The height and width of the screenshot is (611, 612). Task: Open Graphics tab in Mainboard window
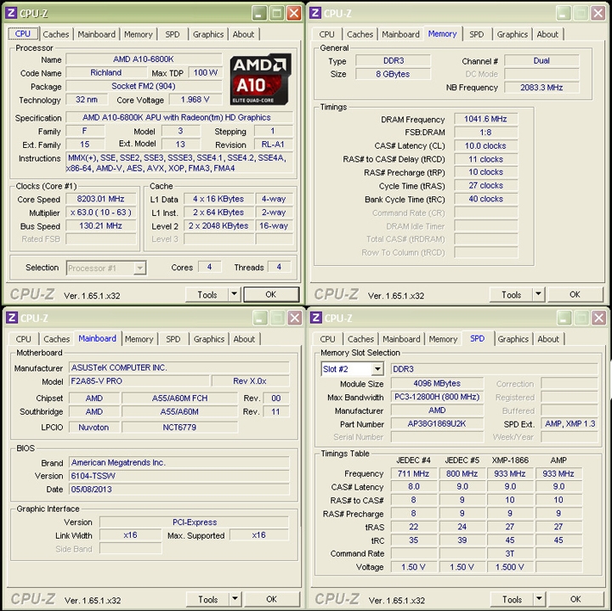click(209, 339)
